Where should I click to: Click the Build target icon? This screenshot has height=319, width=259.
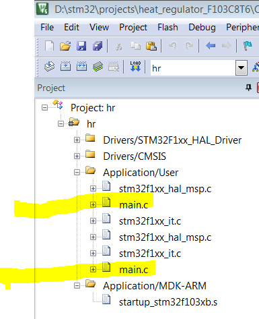pos(65,67)
